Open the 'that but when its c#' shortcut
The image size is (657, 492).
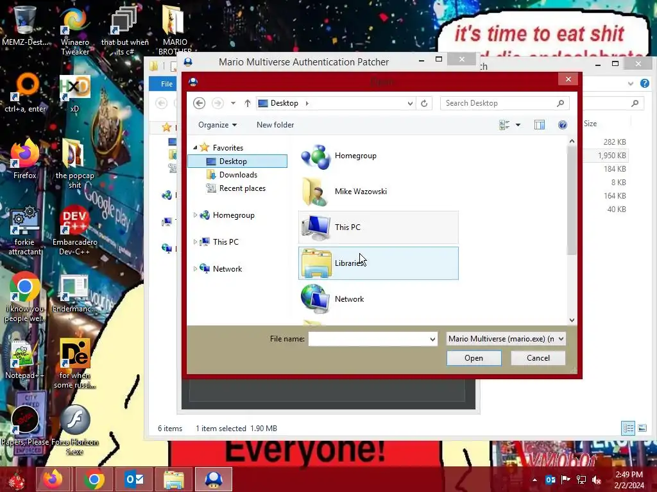pos(125,31)
